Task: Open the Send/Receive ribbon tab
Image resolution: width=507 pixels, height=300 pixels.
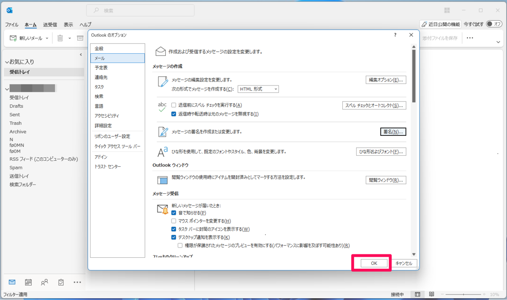Action: [x=50, y=25]
